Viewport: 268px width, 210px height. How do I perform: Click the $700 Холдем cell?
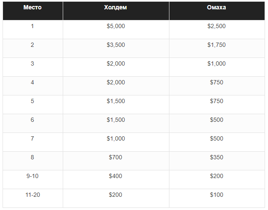click(115, 157)
